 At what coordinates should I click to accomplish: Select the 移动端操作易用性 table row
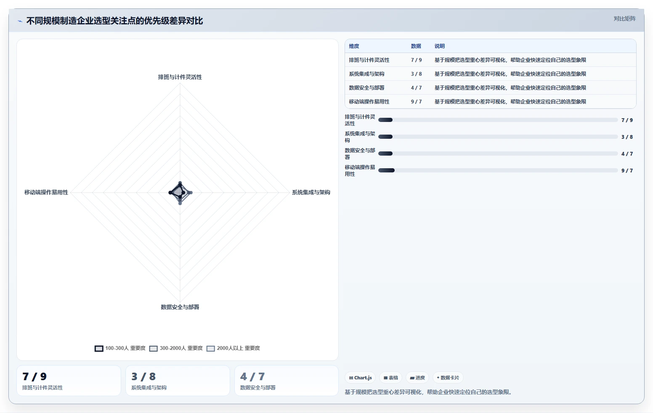tap(490, 102)
